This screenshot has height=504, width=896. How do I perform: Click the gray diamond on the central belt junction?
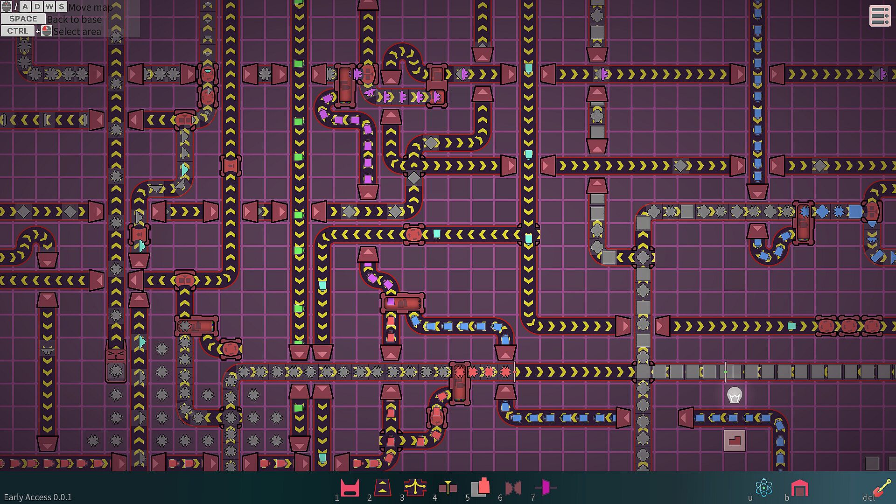tap(414, 178)
